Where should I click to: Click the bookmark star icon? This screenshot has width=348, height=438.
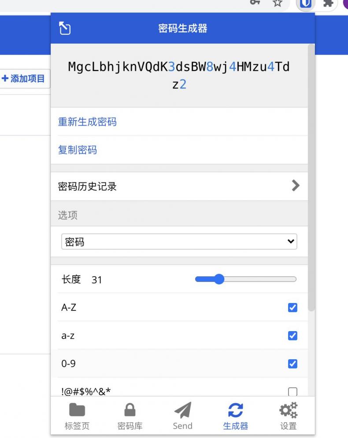click(x=278, y=3)
